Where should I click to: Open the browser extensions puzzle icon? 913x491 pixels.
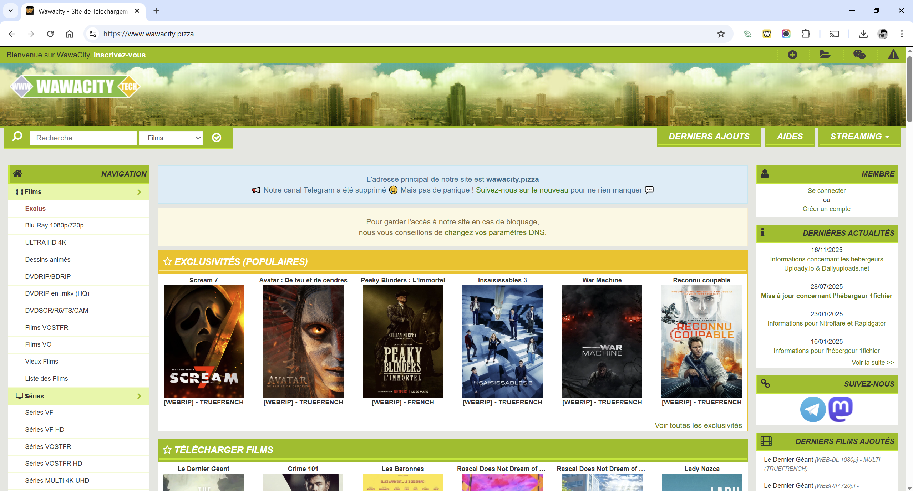806,34
